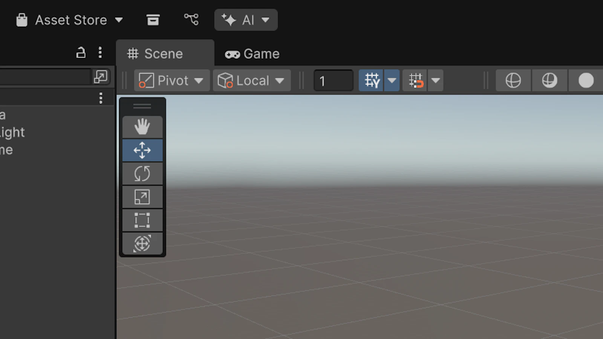The width and height of the screenshot is (603, 339).
Task: Open the Pivot handle position dropdown
Action: [172, 80]
